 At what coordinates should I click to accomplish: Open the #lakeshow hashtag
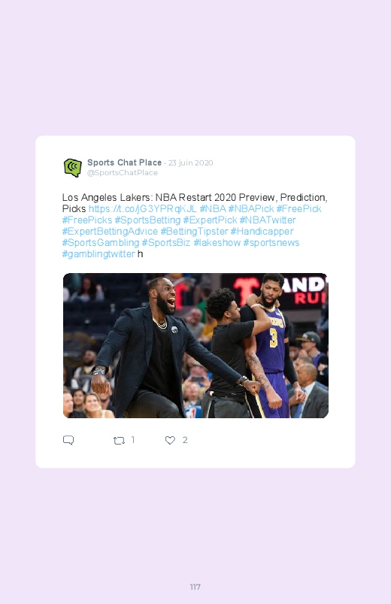pos(217,243)
